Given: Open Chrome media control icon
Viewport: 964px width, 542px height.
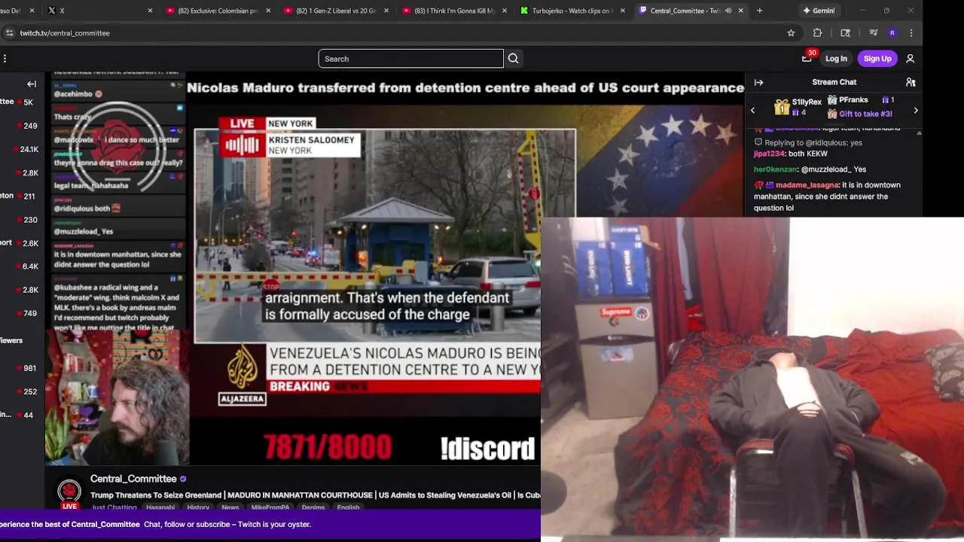Looking at the screenshot, I should tap(874, 33).
